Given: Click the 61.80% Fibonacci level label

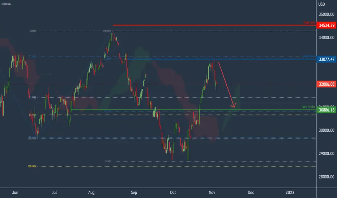Looking at the screenshot, I should 33,98.
